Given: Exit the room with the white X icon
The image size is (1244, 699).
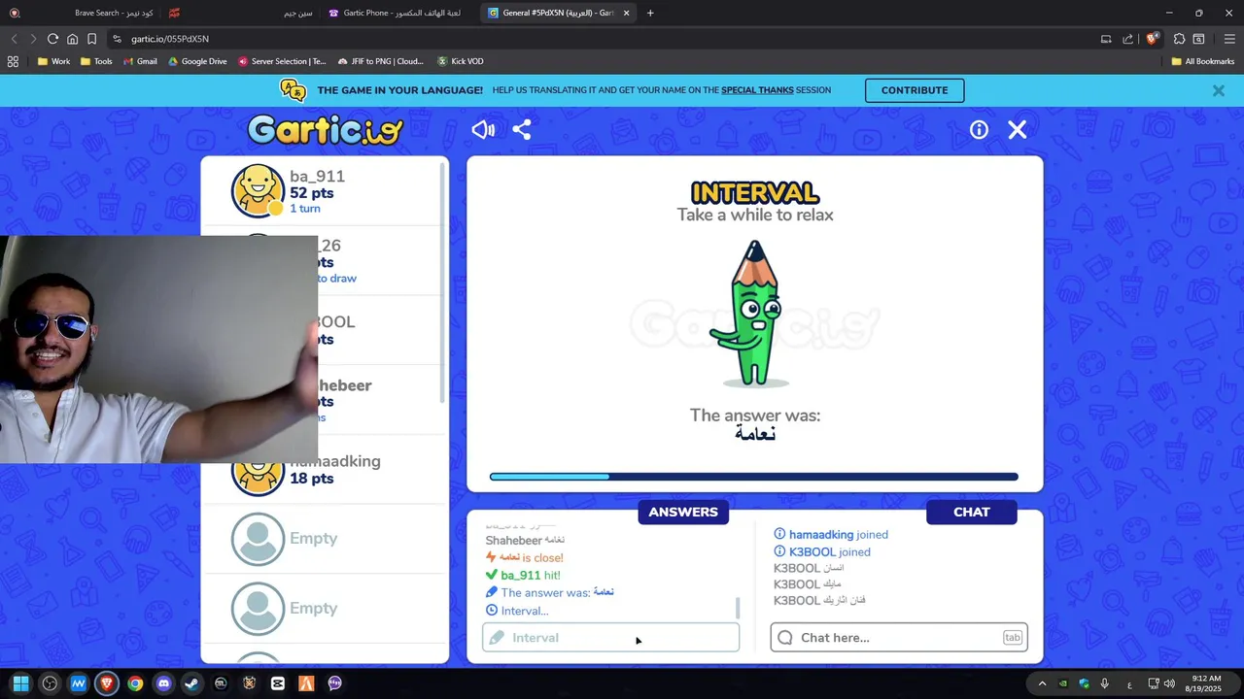Looking at the screenshot, I should 1018,129.
